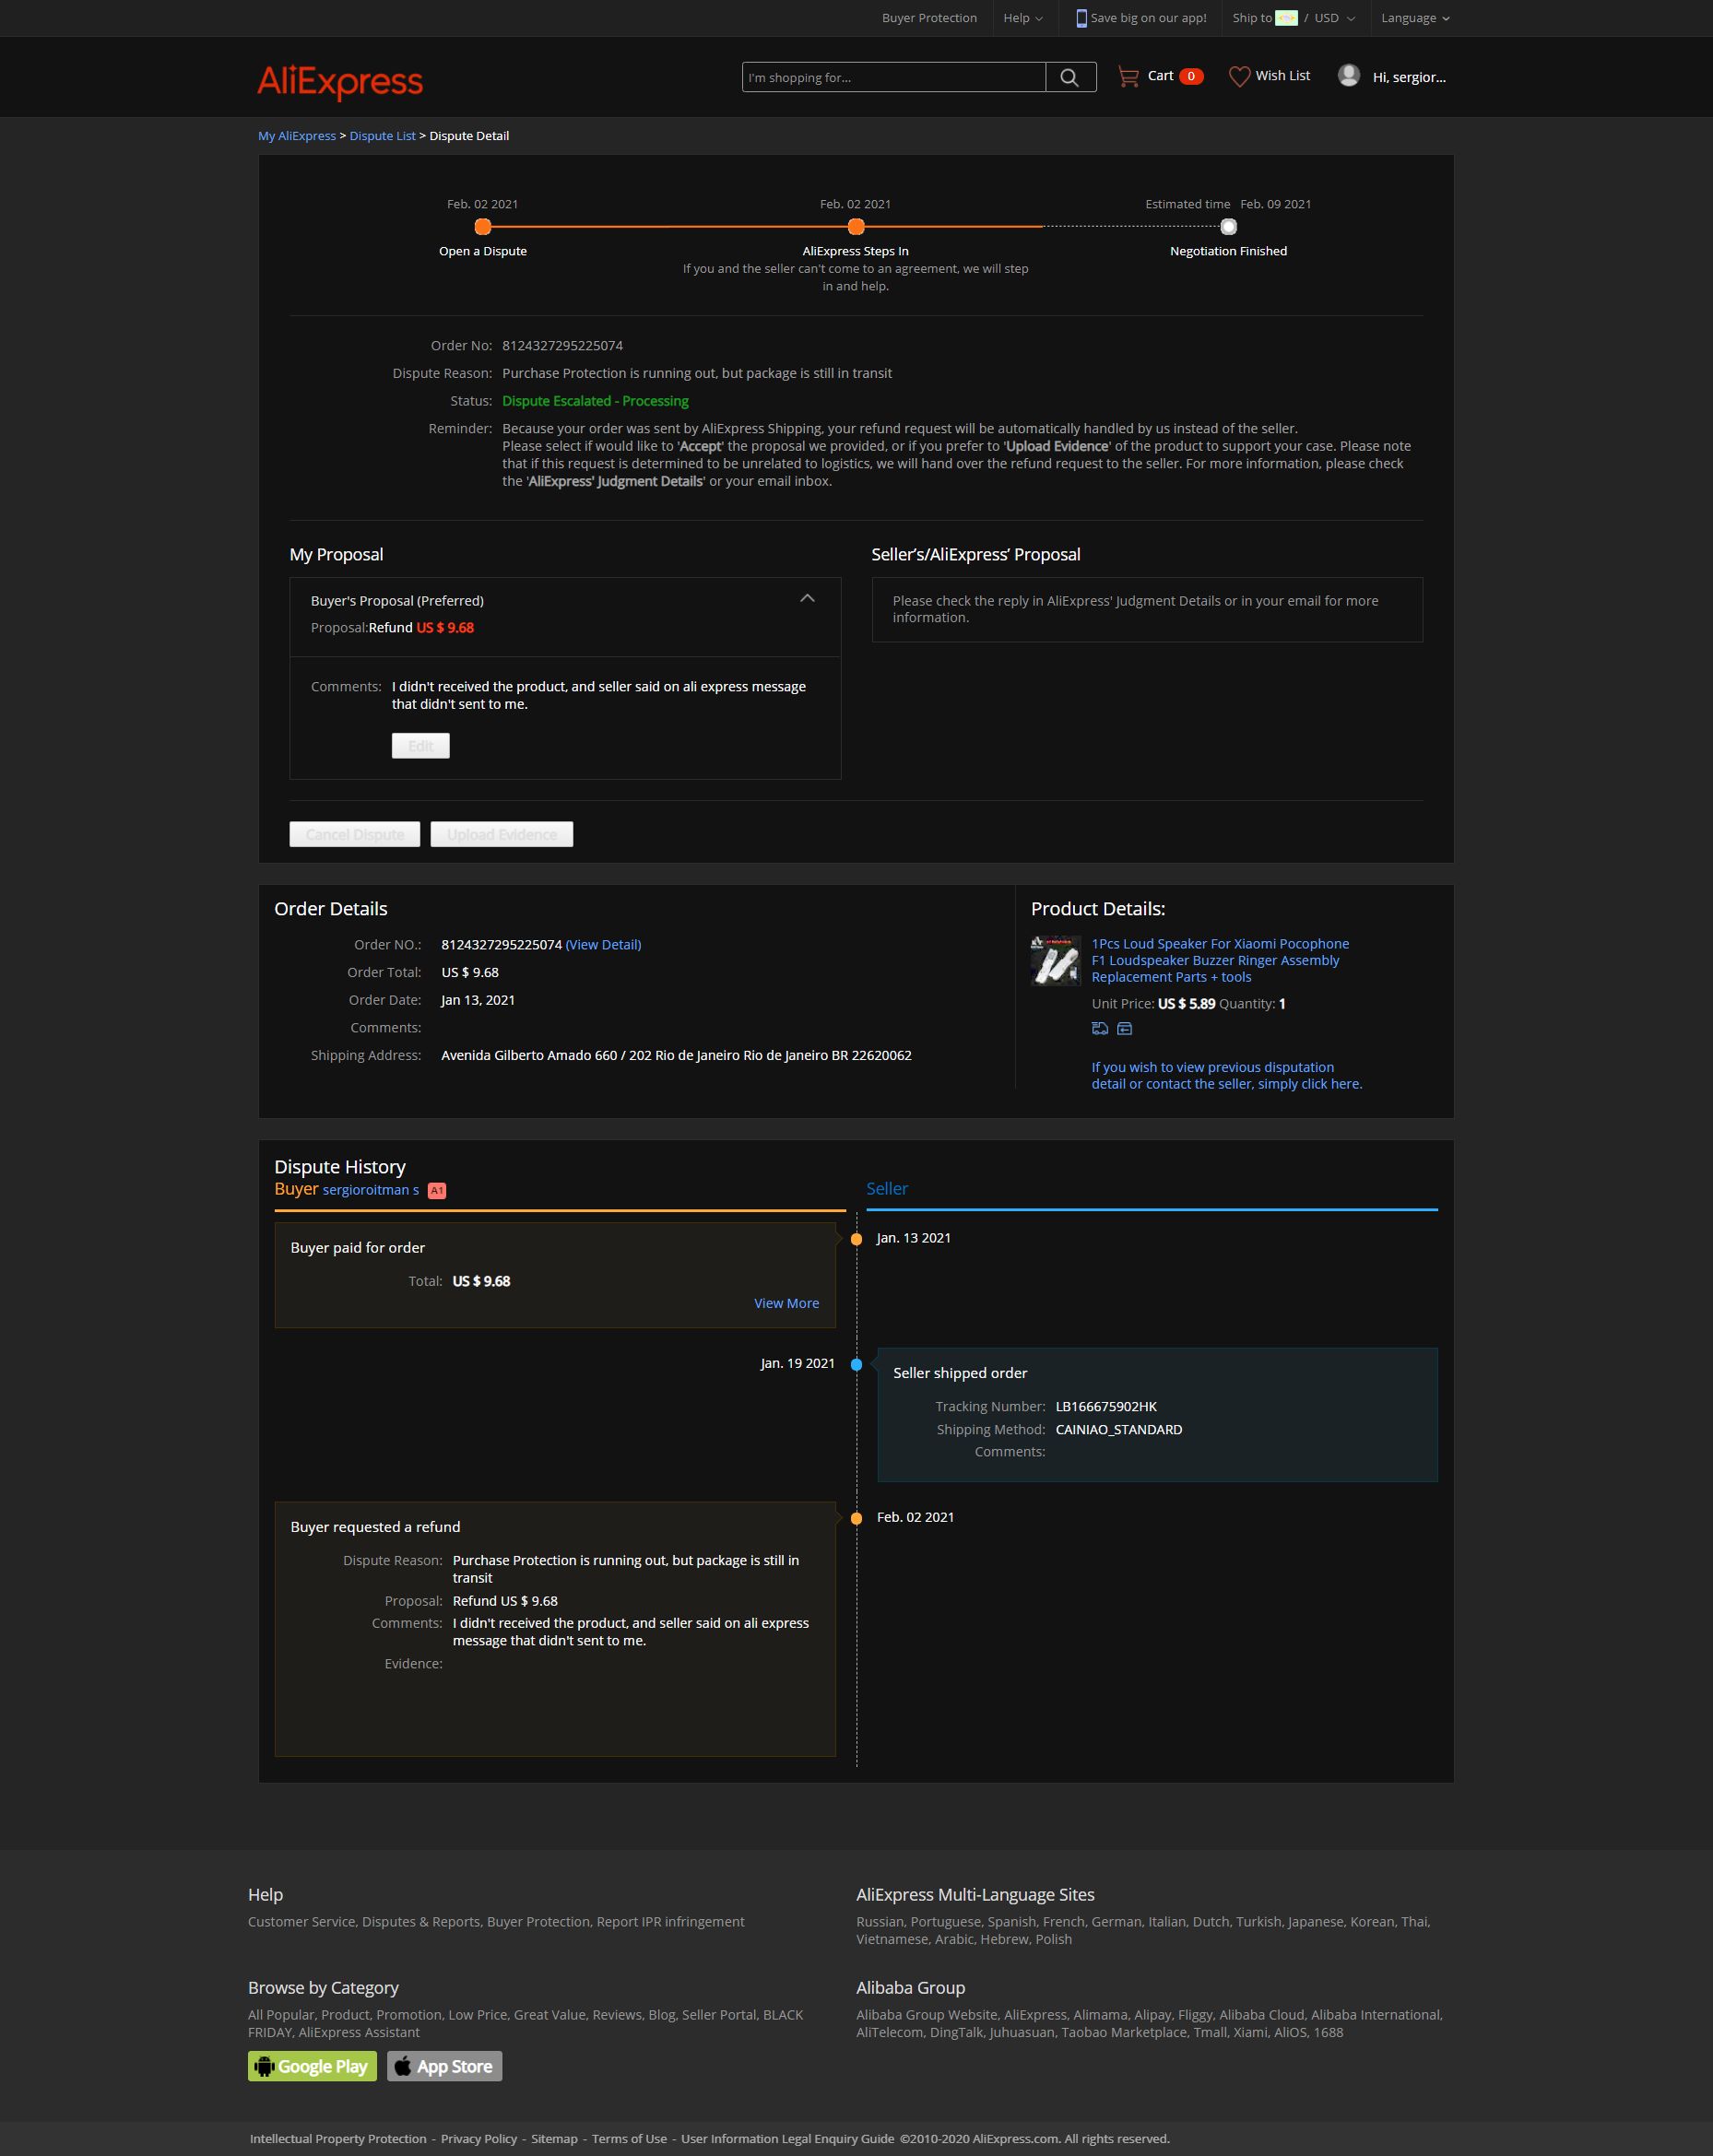1713x2156 pixels.
Task: Click the Wish List heart icon
Action: coord(1239,76)
